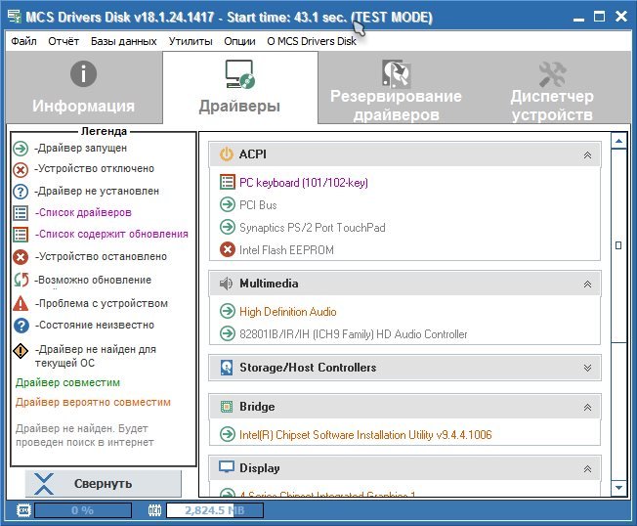This screenshot has height=526, width=637.
Task: Click the green arrow icon beside Synaptics TouchPad
Action: tap(228, 227)
